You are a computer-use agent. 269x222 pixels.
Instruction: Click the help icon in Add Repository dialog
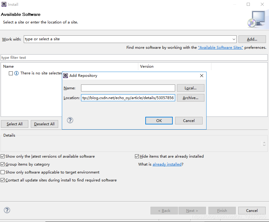[x=70, y=120]
